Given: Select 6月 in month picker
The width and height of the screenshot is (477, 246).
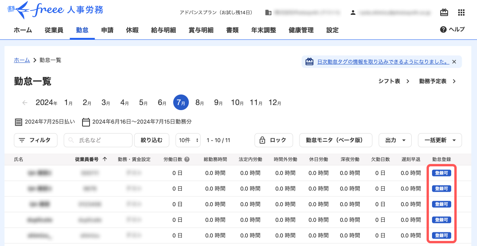Looking at the screenshot, I should (x=162, y=103).
